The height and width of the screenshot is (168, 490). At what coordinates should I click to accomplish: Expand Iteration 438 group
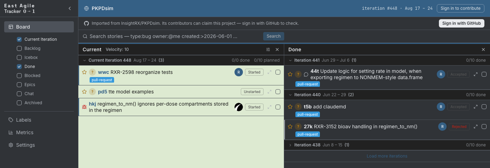tap(290, 145)
